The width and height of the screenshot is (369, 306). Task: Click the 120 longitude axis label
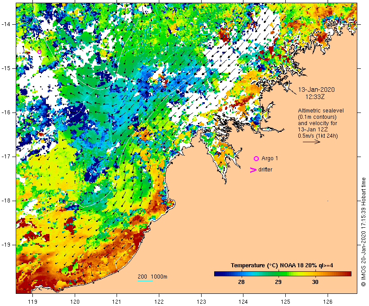[75, 302]
